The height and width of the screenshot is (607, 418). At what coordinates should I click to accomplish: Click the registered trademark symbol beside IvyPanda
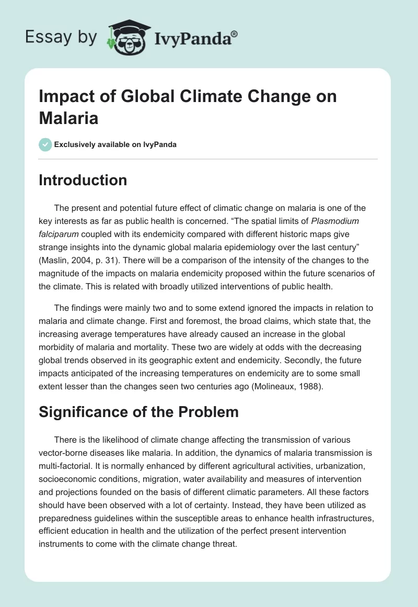pyautogui.click(x=235, y=35)
